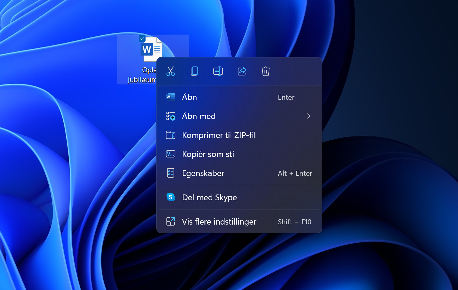Click the Egenskaber properties list icon
Viewport: 458px width, 290px height.
(171, 173)
